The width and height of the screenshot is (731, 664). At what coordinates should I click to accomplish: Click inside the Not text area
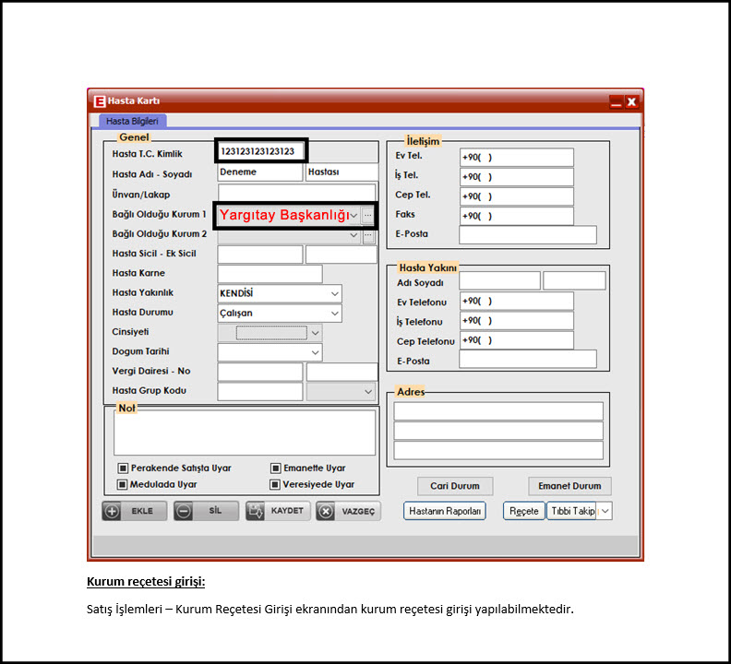(x=245, y=433)
